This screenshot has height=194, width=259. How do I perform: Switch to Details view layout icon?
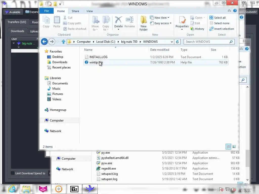228,147
